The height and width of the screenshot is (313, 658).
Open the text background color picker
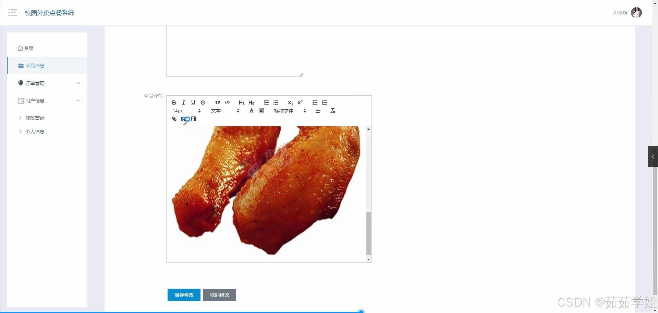click(x=261, y=111)
